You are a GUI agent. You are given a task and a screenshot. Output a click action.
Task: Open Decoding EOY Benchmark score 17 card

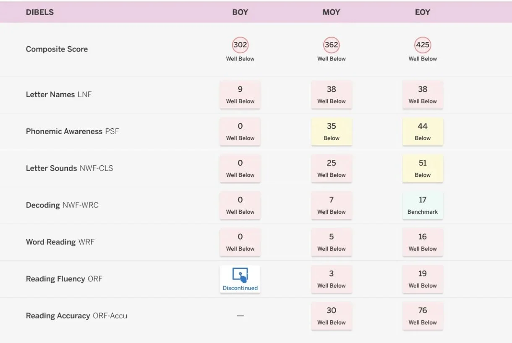point(423,205)
